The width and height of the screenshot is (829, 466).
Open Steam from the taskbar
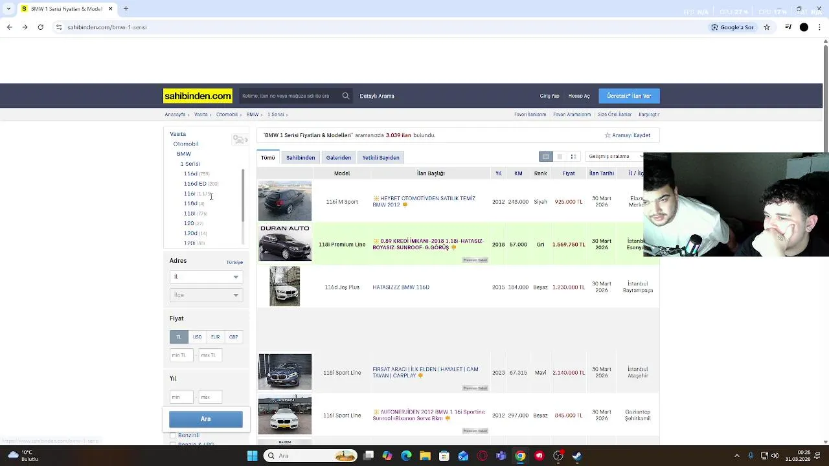pyautogui.click(x=577, y=456)
